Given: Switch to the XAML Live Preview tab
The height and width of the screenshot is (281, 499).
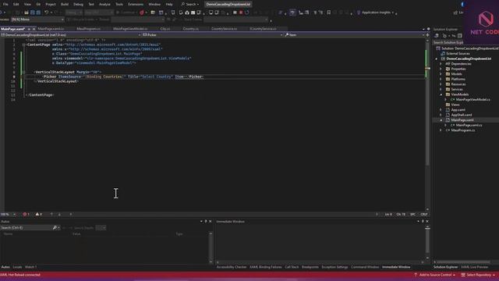Looking at the screenshot, I should point(474,267).
